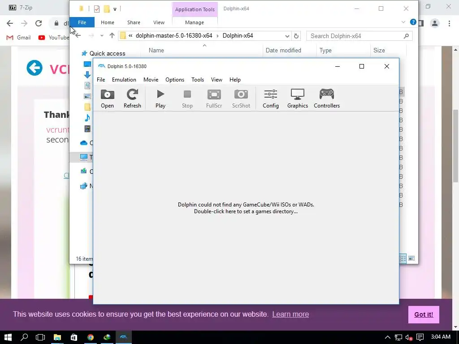Switch Explorer to large icons view
The width and height of the screenshot is (459, 344).
[x=411, y=258]
